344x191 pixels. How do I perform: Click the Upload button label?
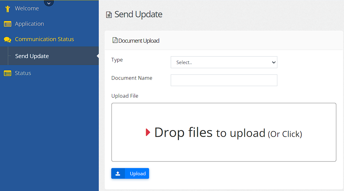138,173
